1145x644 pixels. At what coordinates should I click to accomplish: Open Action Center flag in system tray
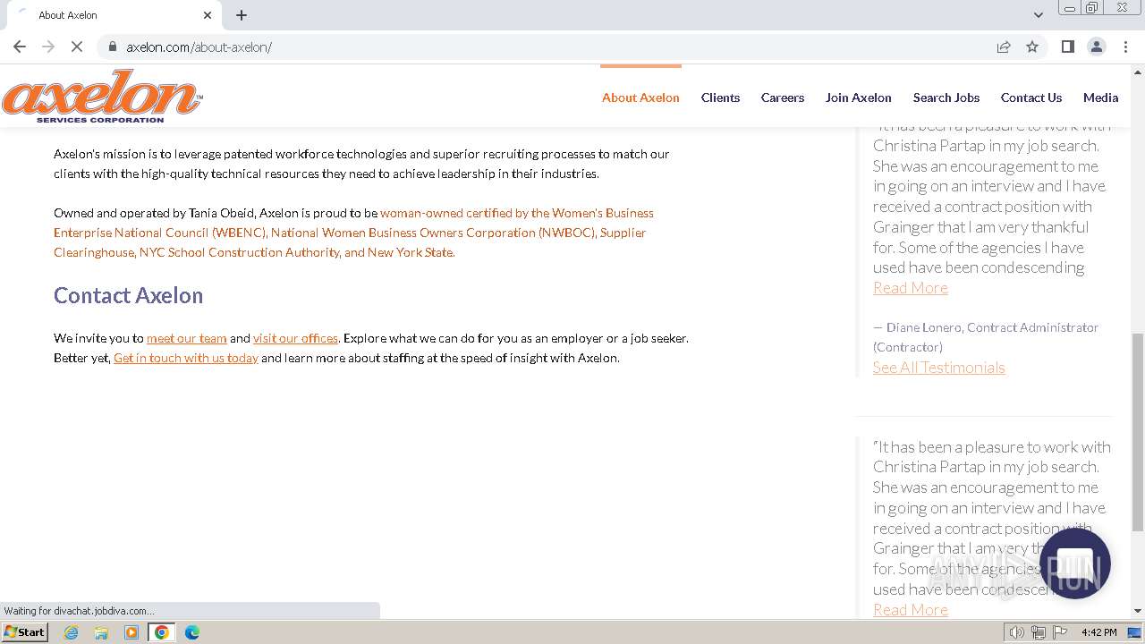pyautogui.click(x=1060, y=632)
